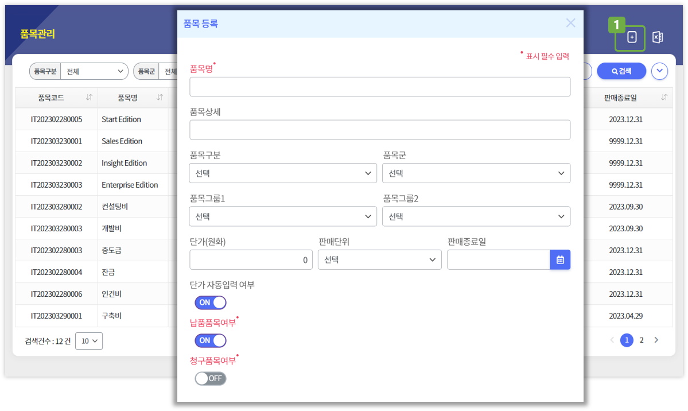Click the 2023.04.29 end date cell
Image resolution: width=688 pixels, height=411 pixels.
pyautogui.click(x=625, y=316)
